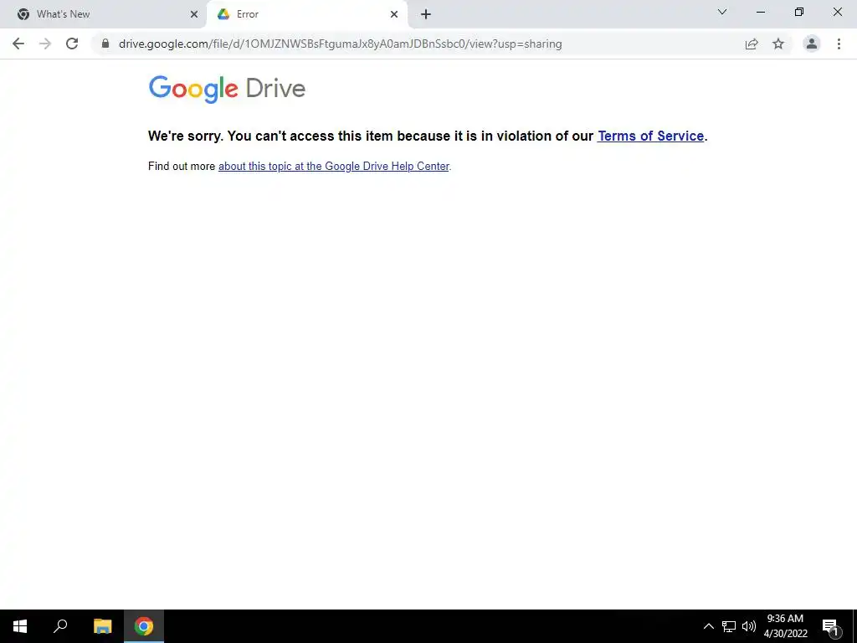857x643 pixels.
Task: Launch File Explorer from the taskbar
Action: [102, 626]
